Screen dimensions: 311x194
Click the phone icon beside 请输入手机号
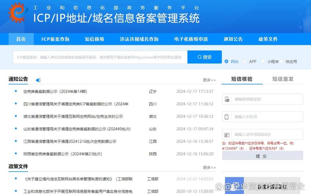(x=226, y=117)
